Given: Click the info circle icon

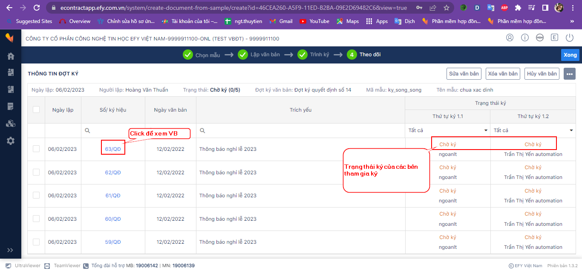Looking at the screenshot, I should (525, 37).
